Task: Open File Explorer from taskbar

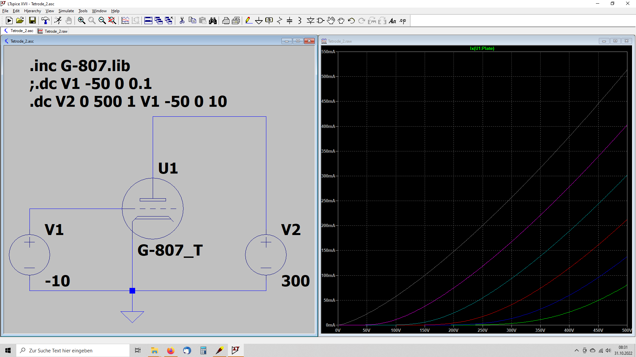Action: click(154, 350)
